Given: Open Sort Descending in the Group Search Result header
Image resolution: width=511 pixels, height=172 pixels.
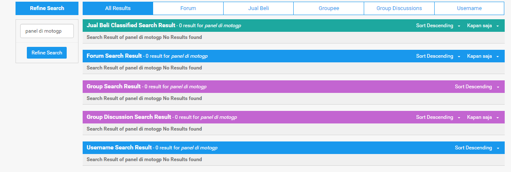Looking at the screenshot, I should [x=477, y=87].
